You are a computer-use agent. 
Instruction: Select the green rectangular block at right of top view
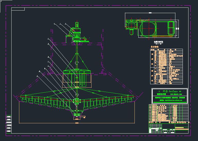(x=171, y=28)
